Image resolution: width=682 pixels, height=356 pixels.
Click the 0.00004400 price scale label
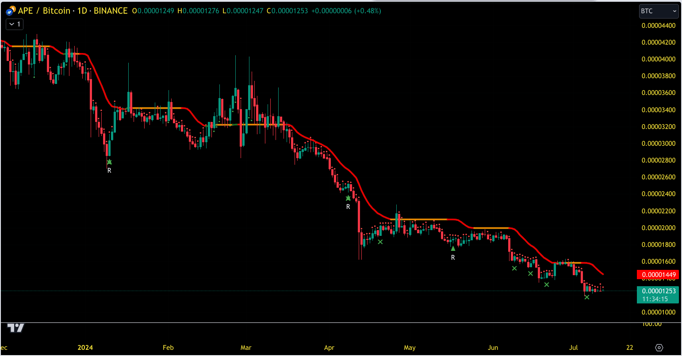(659, 26)
